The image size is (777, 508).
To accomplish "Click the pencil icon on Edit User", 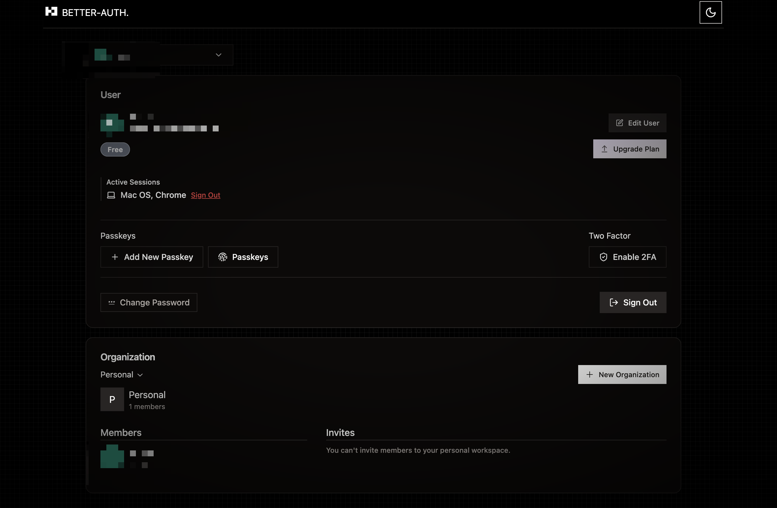I will point(619,123).
